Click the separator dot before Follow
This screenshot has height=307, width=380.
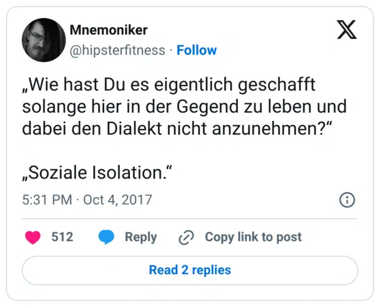171,50
